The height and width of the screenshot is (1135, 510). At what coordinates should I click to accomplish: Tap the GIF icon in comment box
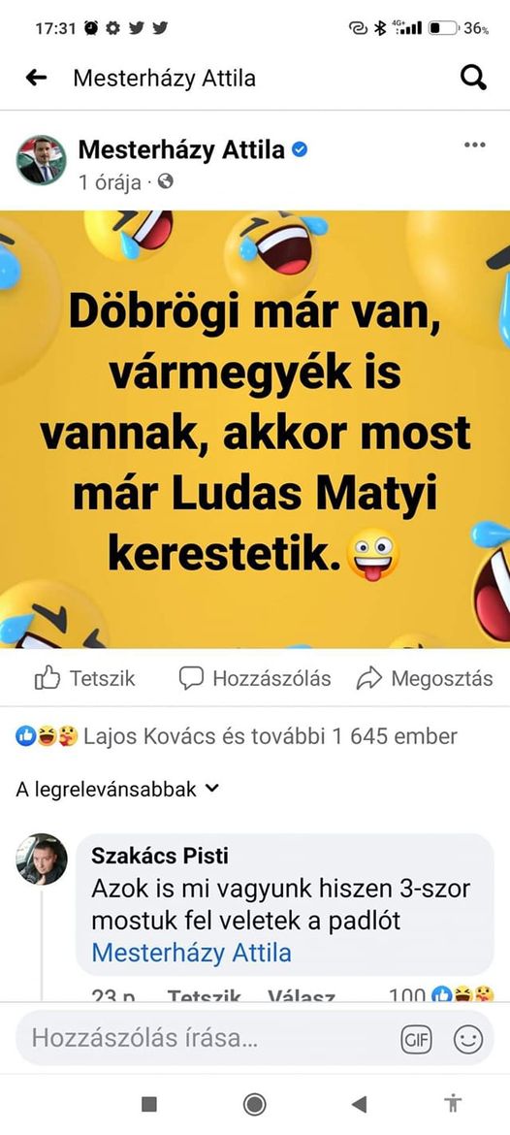tap(416, 1040)
